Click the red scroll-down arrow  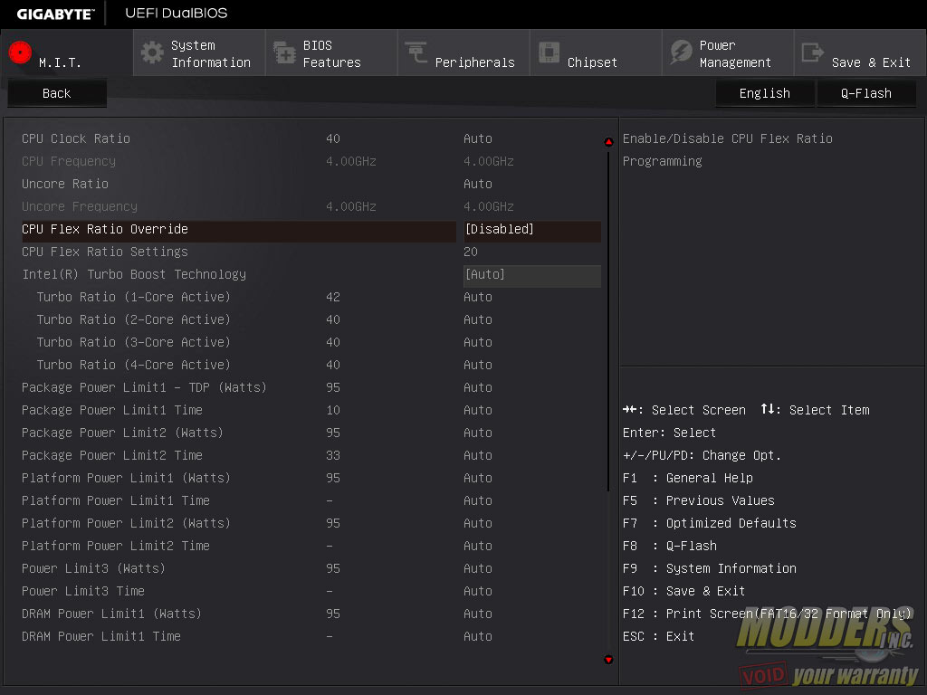pos(608,660)
